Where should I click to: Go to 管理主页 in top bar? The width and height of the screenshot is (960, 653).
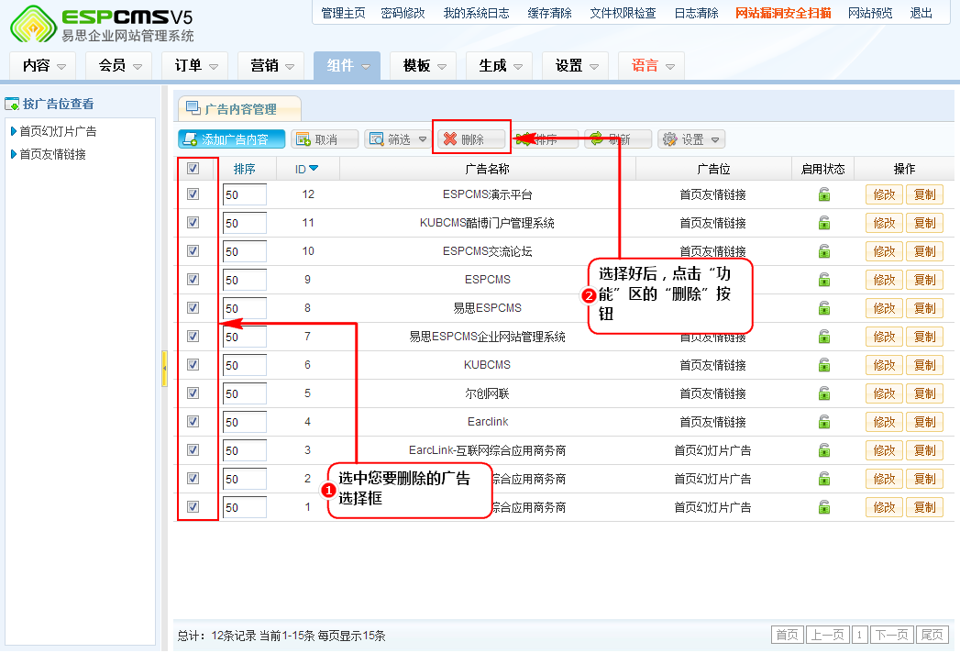coord(343,13)
